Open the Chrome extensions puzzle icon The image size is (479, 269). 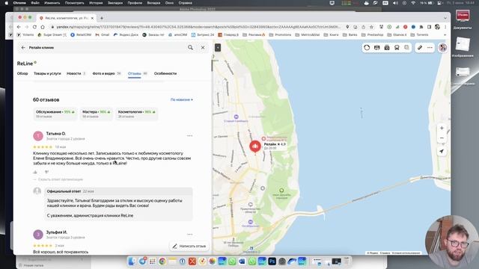tap(421, 27)
